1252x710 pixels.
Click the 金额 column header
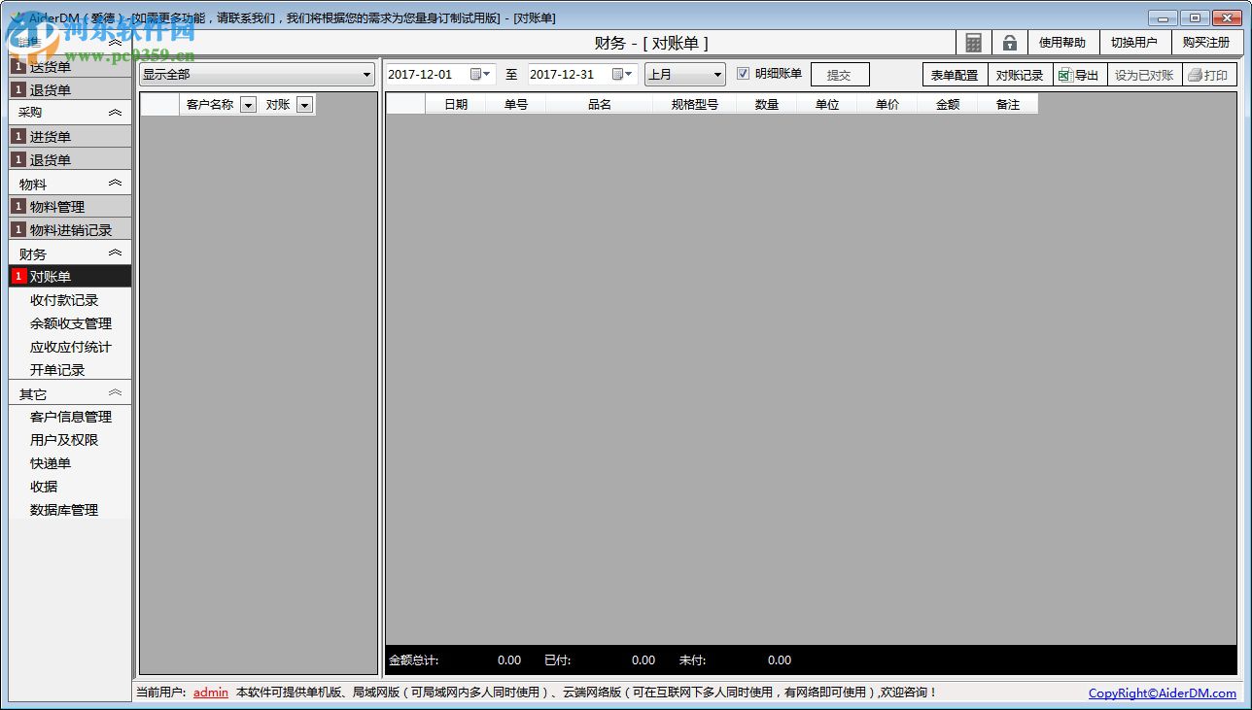[948, 104]
